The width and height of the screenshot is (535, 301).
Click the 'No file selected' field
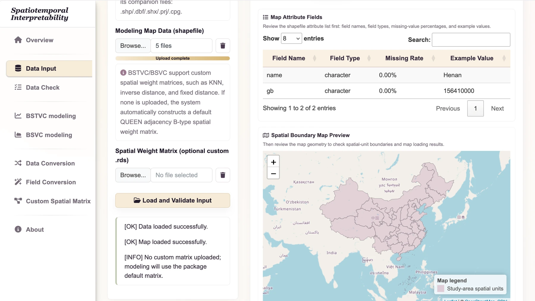point(182,175)
